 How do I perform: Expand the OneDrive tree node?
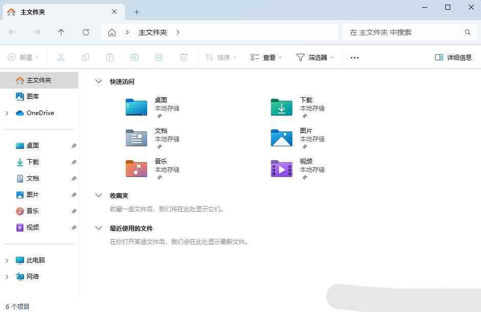coord(7,113)
